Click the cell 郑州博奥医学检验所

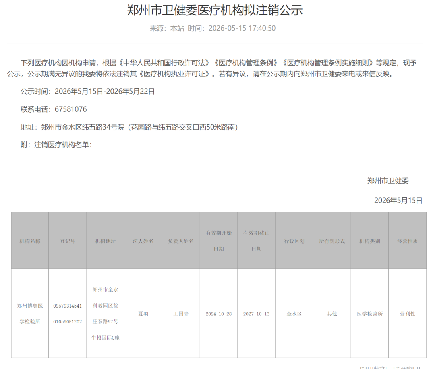pyautogui.click(x=30, y=314)
